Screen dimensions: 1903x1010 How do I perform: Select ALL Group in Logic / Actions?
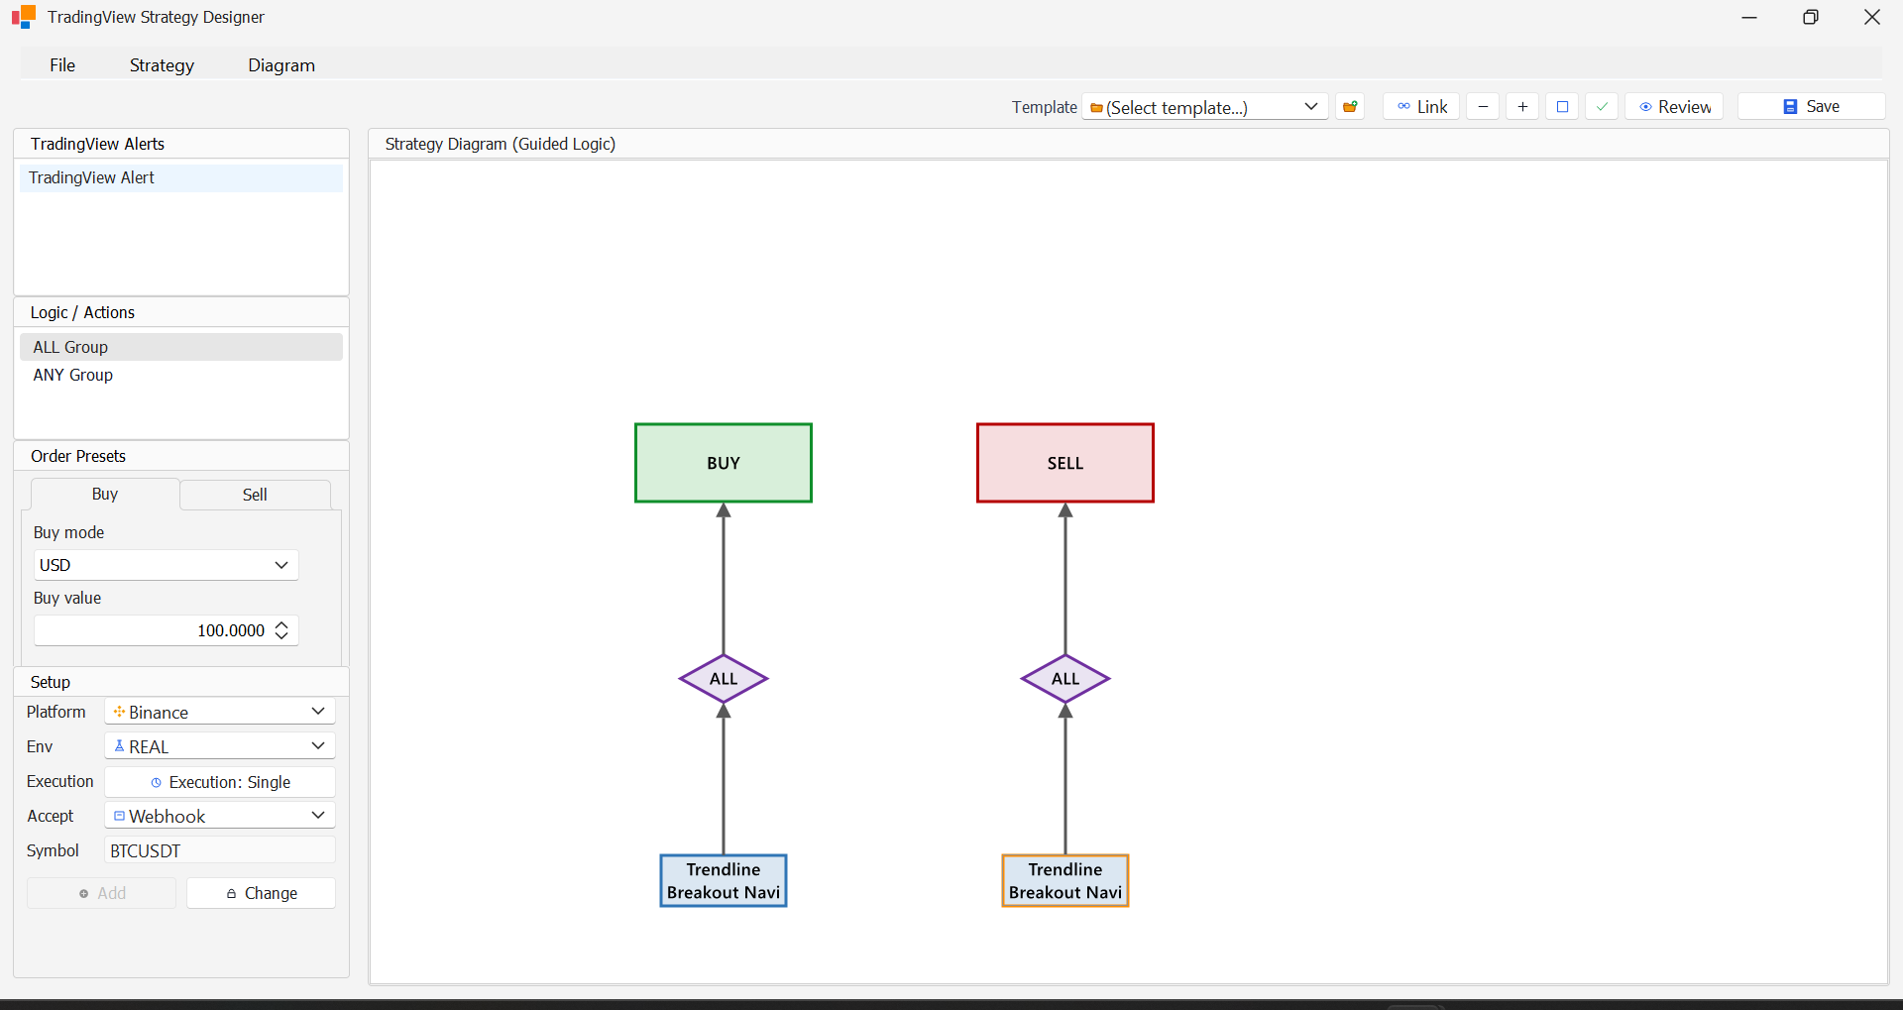[x=181, y=347]
